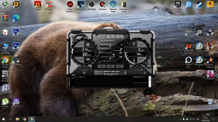The height and width of the screenshot is (122, 218).
Task: Click the Memory Clock slider handle
Action: [110, 58]
